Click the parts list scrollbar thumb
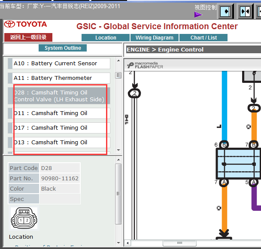261x249 pixels. [x=118, y=76]
